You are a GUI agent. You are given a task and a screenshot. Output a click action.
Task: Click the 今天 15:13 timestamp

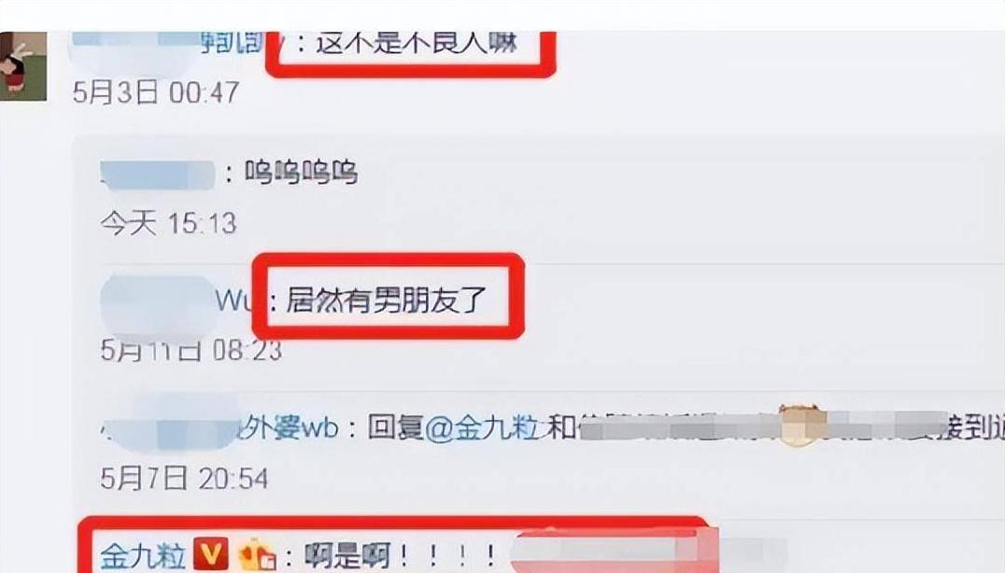point(168,223)
